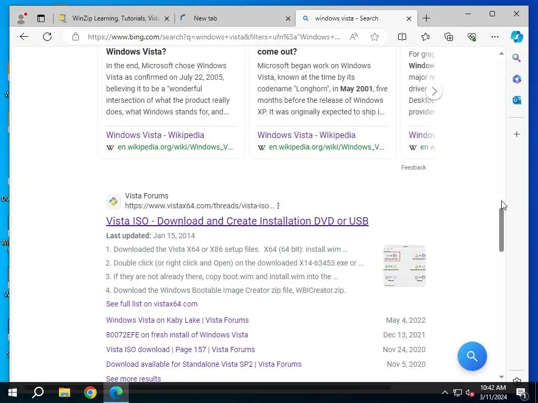Open taskbar Search
Image resolution: width=538 pixels, height=403 pixels.
(38, 393)
